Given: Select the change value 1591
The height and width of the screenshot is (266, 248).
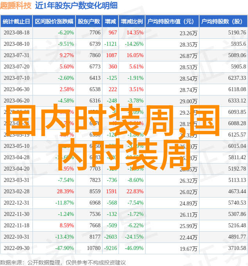Looking at the screenshot, I should pos(111,192).
